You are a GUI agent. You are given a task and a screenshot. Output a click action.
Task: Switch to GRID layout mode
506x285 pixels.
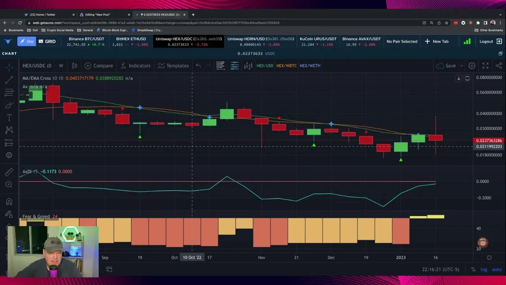pos(47,42)
